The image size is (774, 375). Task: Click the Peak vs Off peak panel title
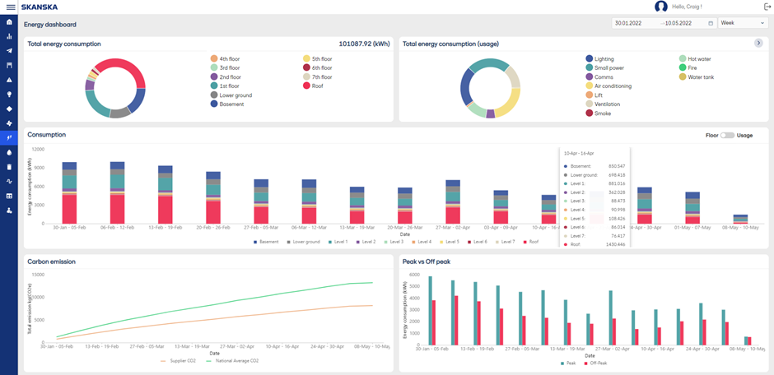(x=427, y=262)
